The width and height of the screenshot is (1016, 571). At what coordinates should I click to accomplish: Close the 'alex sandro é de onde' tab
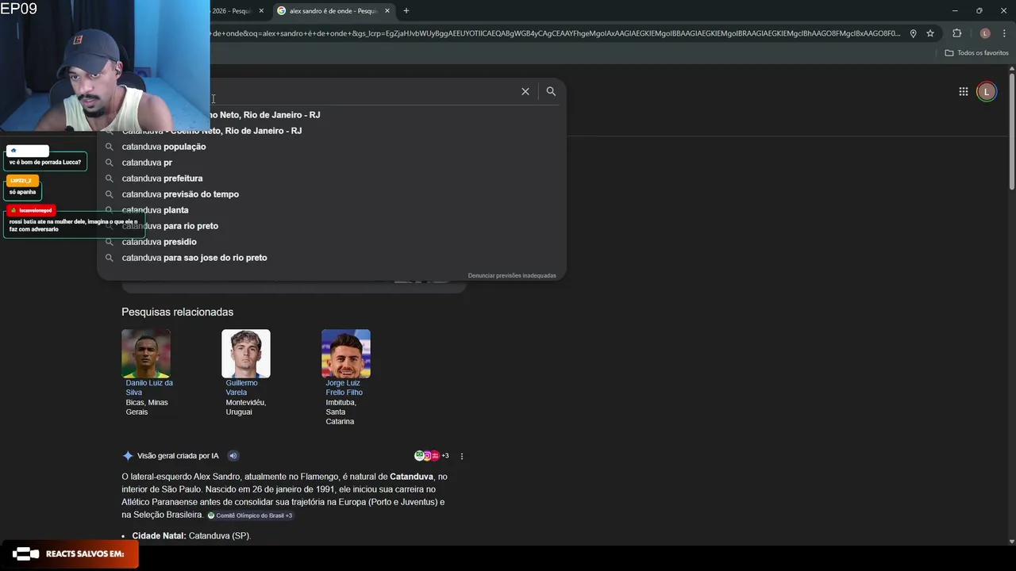click(x=387, y=11)
